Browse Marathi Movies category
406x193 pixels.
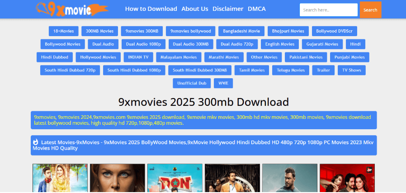[224, 57]
